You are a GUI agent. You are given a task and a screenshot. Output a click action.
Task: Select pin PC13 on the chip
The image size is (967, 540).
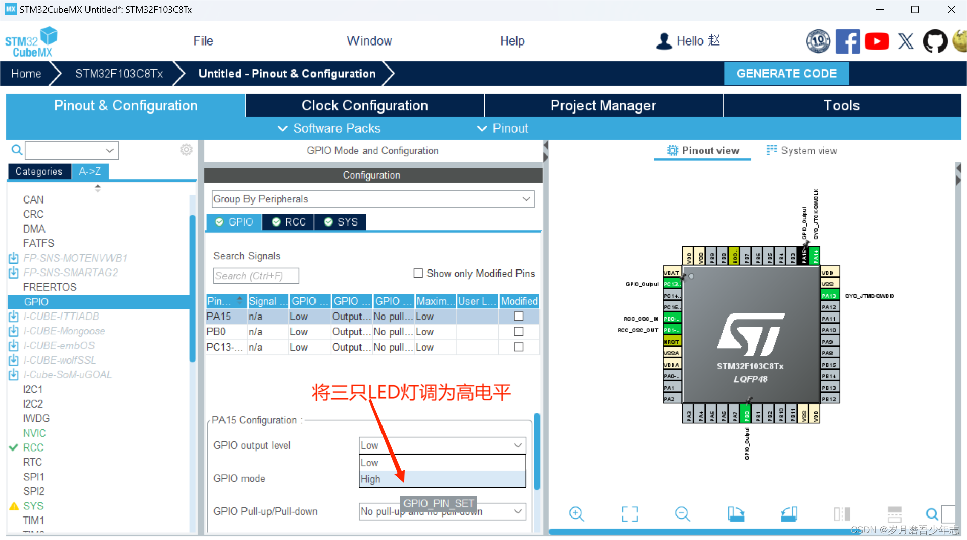pos(672,284)
